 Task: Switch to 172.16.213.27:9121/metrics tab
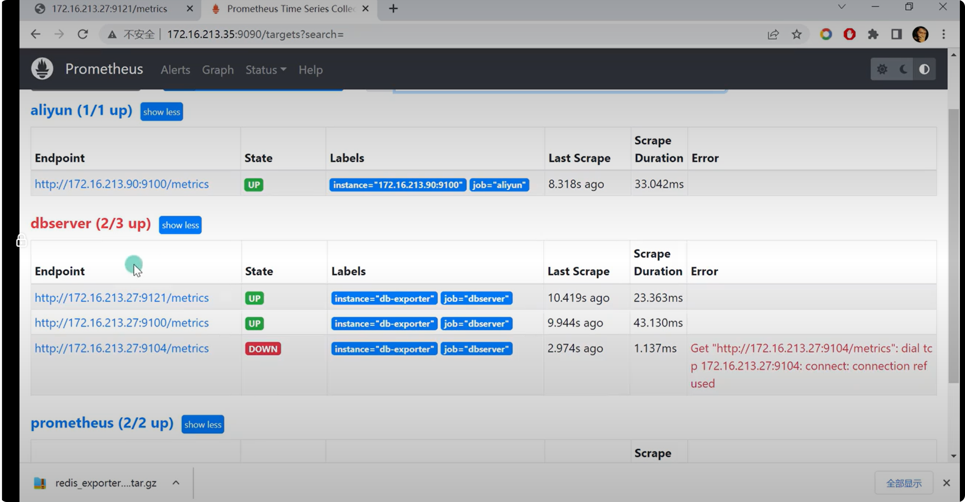(109, 9)
